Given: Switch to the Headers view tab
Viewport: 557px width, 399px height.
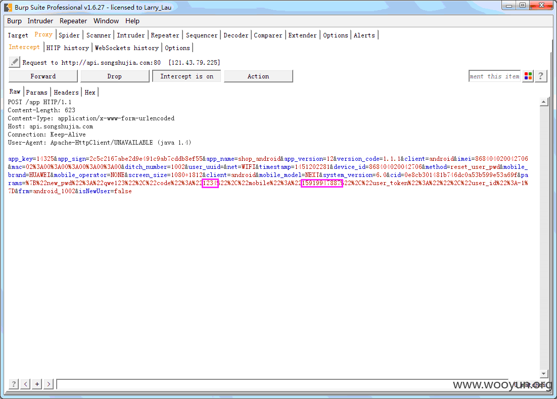Looking at the screenshot, I should tap(66, 93).
